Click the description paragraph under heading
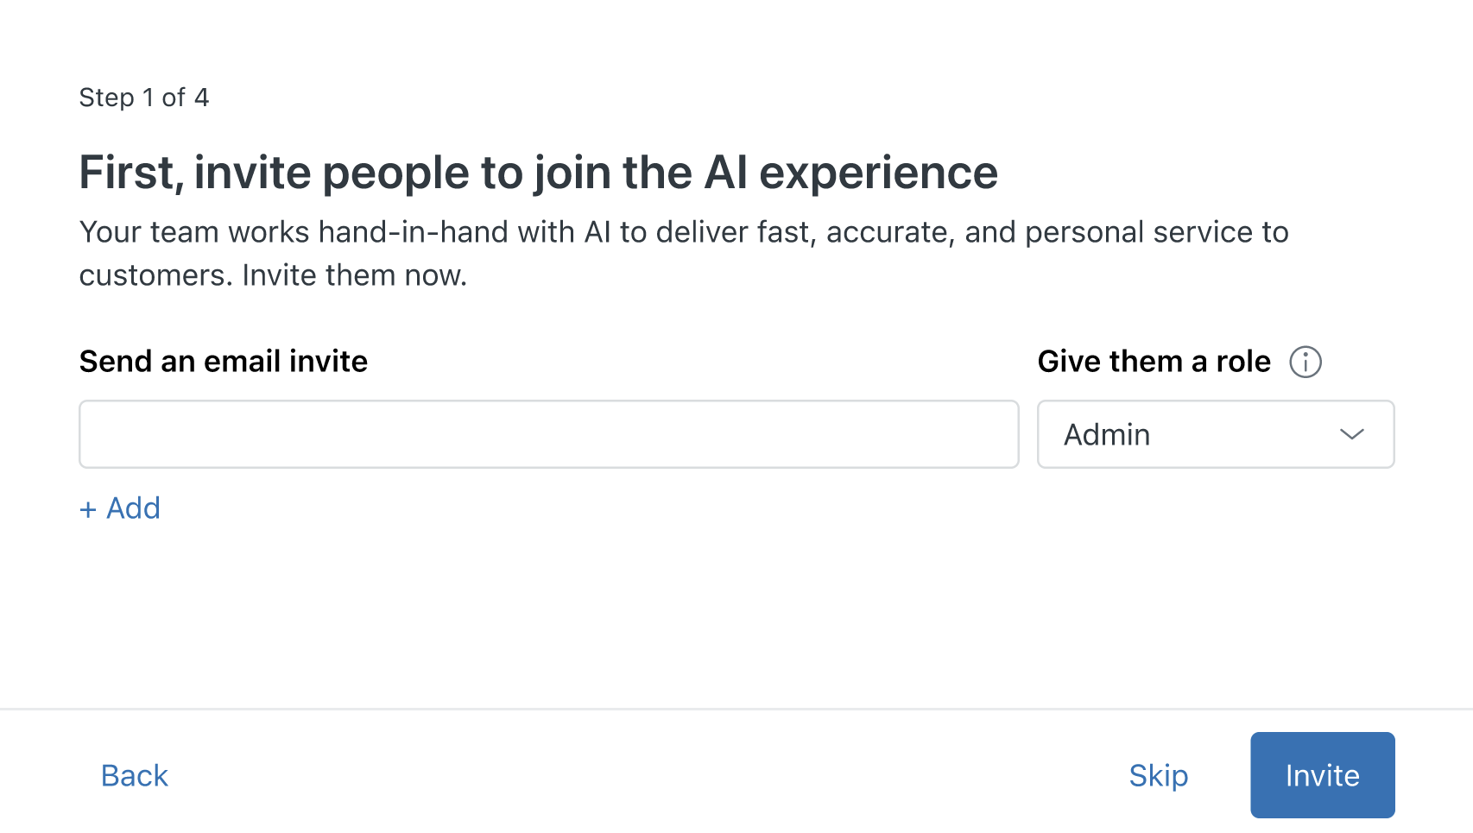This screenshot has height=833, width=1473. pyautogui.click(x=683, y=253)
